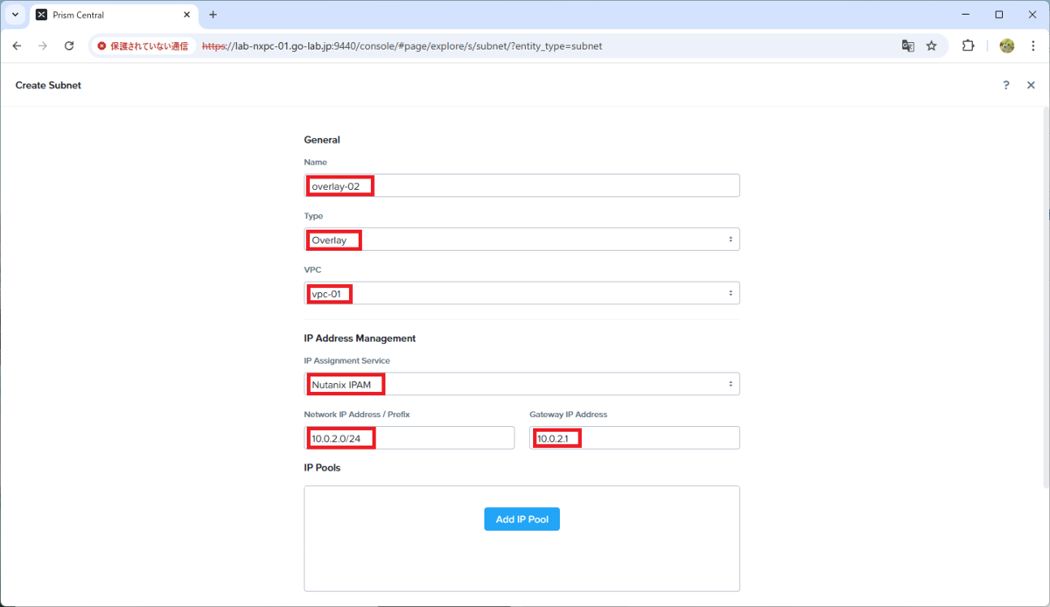
Task: Close the Create Subnet dialog
Action: pos(1031,85)
